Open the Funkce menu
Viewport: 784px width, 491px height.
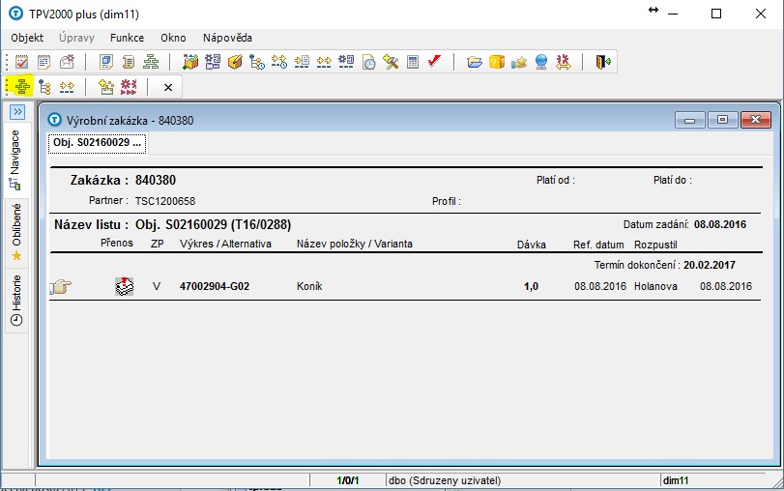click(x=127, y=38)
